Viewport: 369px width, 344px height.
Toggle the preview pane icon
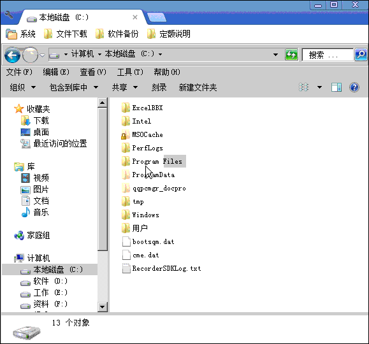click(x=336, y=87)
